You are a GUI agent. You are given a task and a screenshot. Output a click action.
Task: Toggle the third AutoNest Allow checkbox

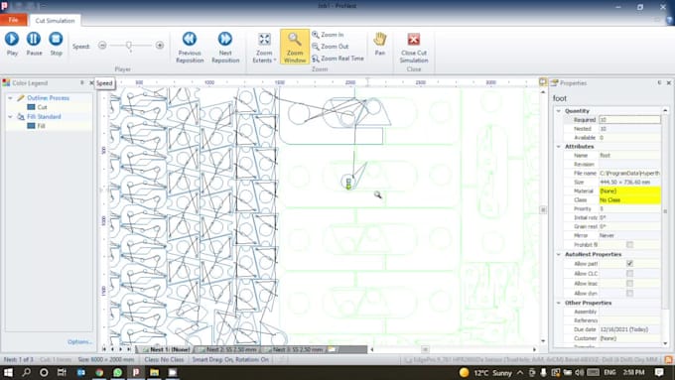629,283
